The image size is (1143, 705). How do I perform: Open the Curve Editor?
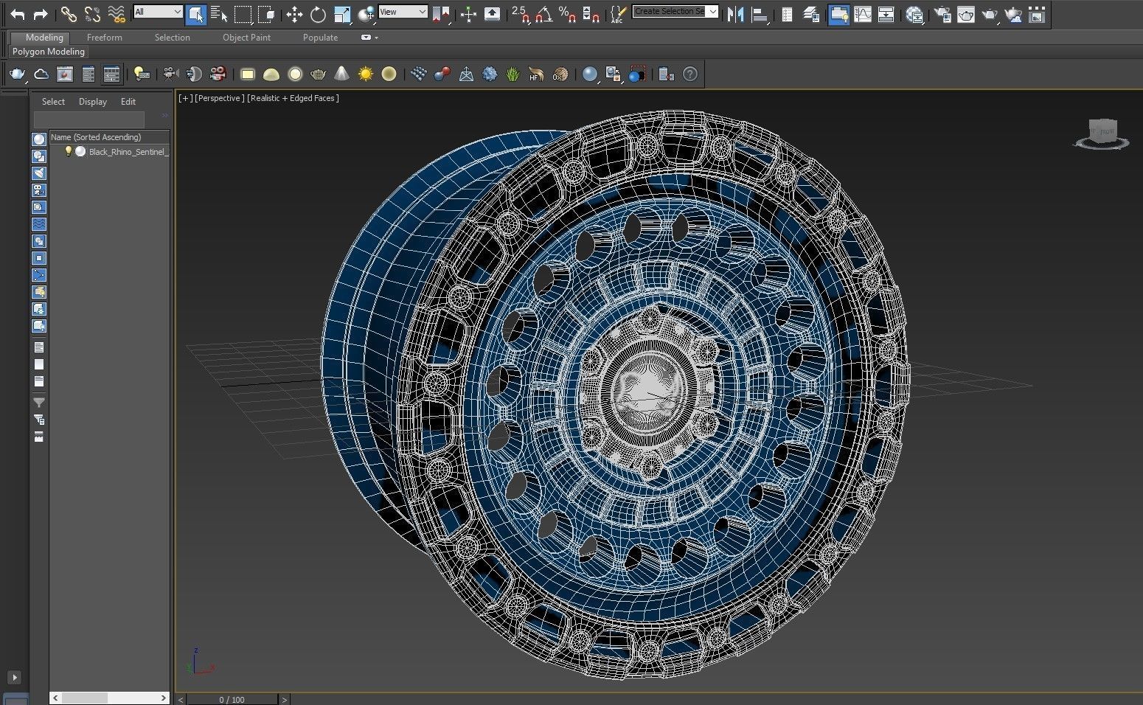tap(863, 14)
